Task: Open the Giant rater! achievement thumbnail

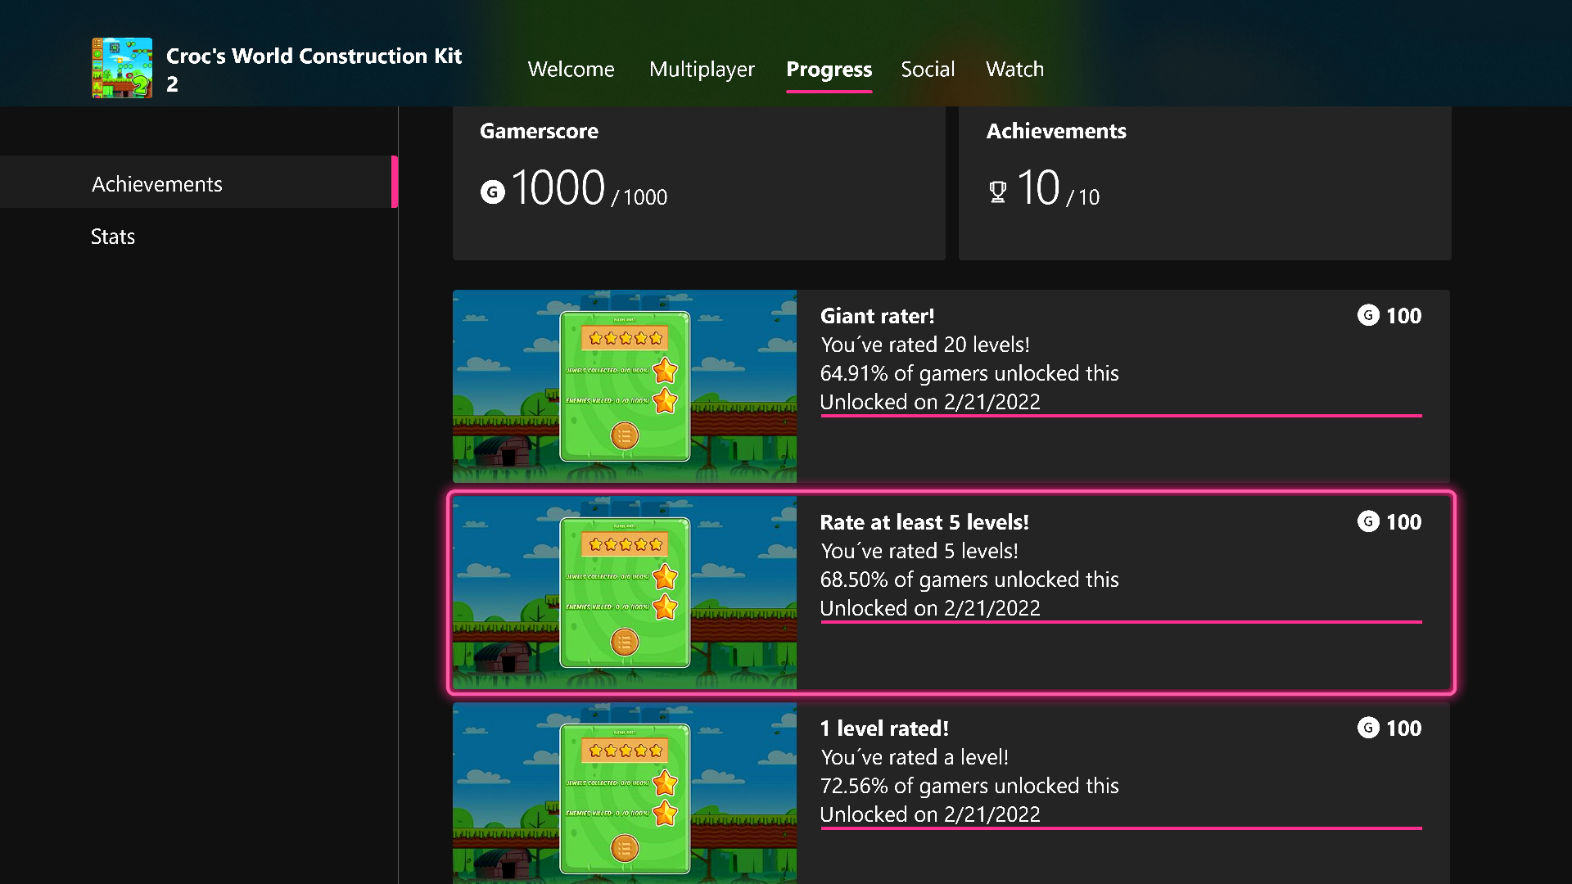Action: [x=625, y=386]
